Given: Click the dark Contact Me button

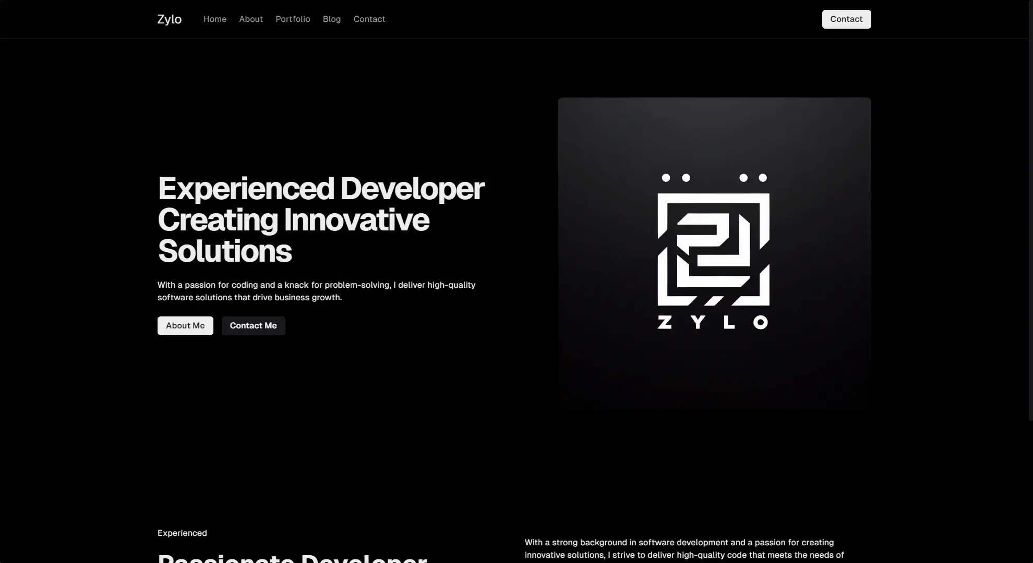Looking at the screenshot, I should [253, 326].
